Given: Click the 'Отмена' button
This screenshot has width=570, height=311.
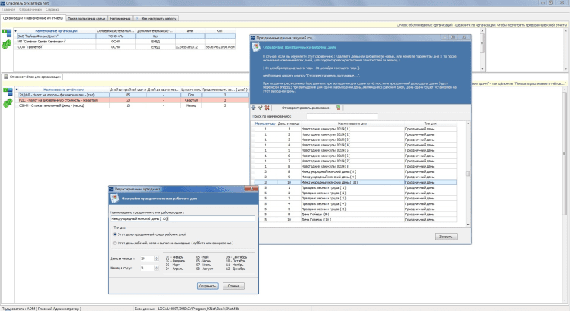Looking at the screenshot, I should point(234,286).
